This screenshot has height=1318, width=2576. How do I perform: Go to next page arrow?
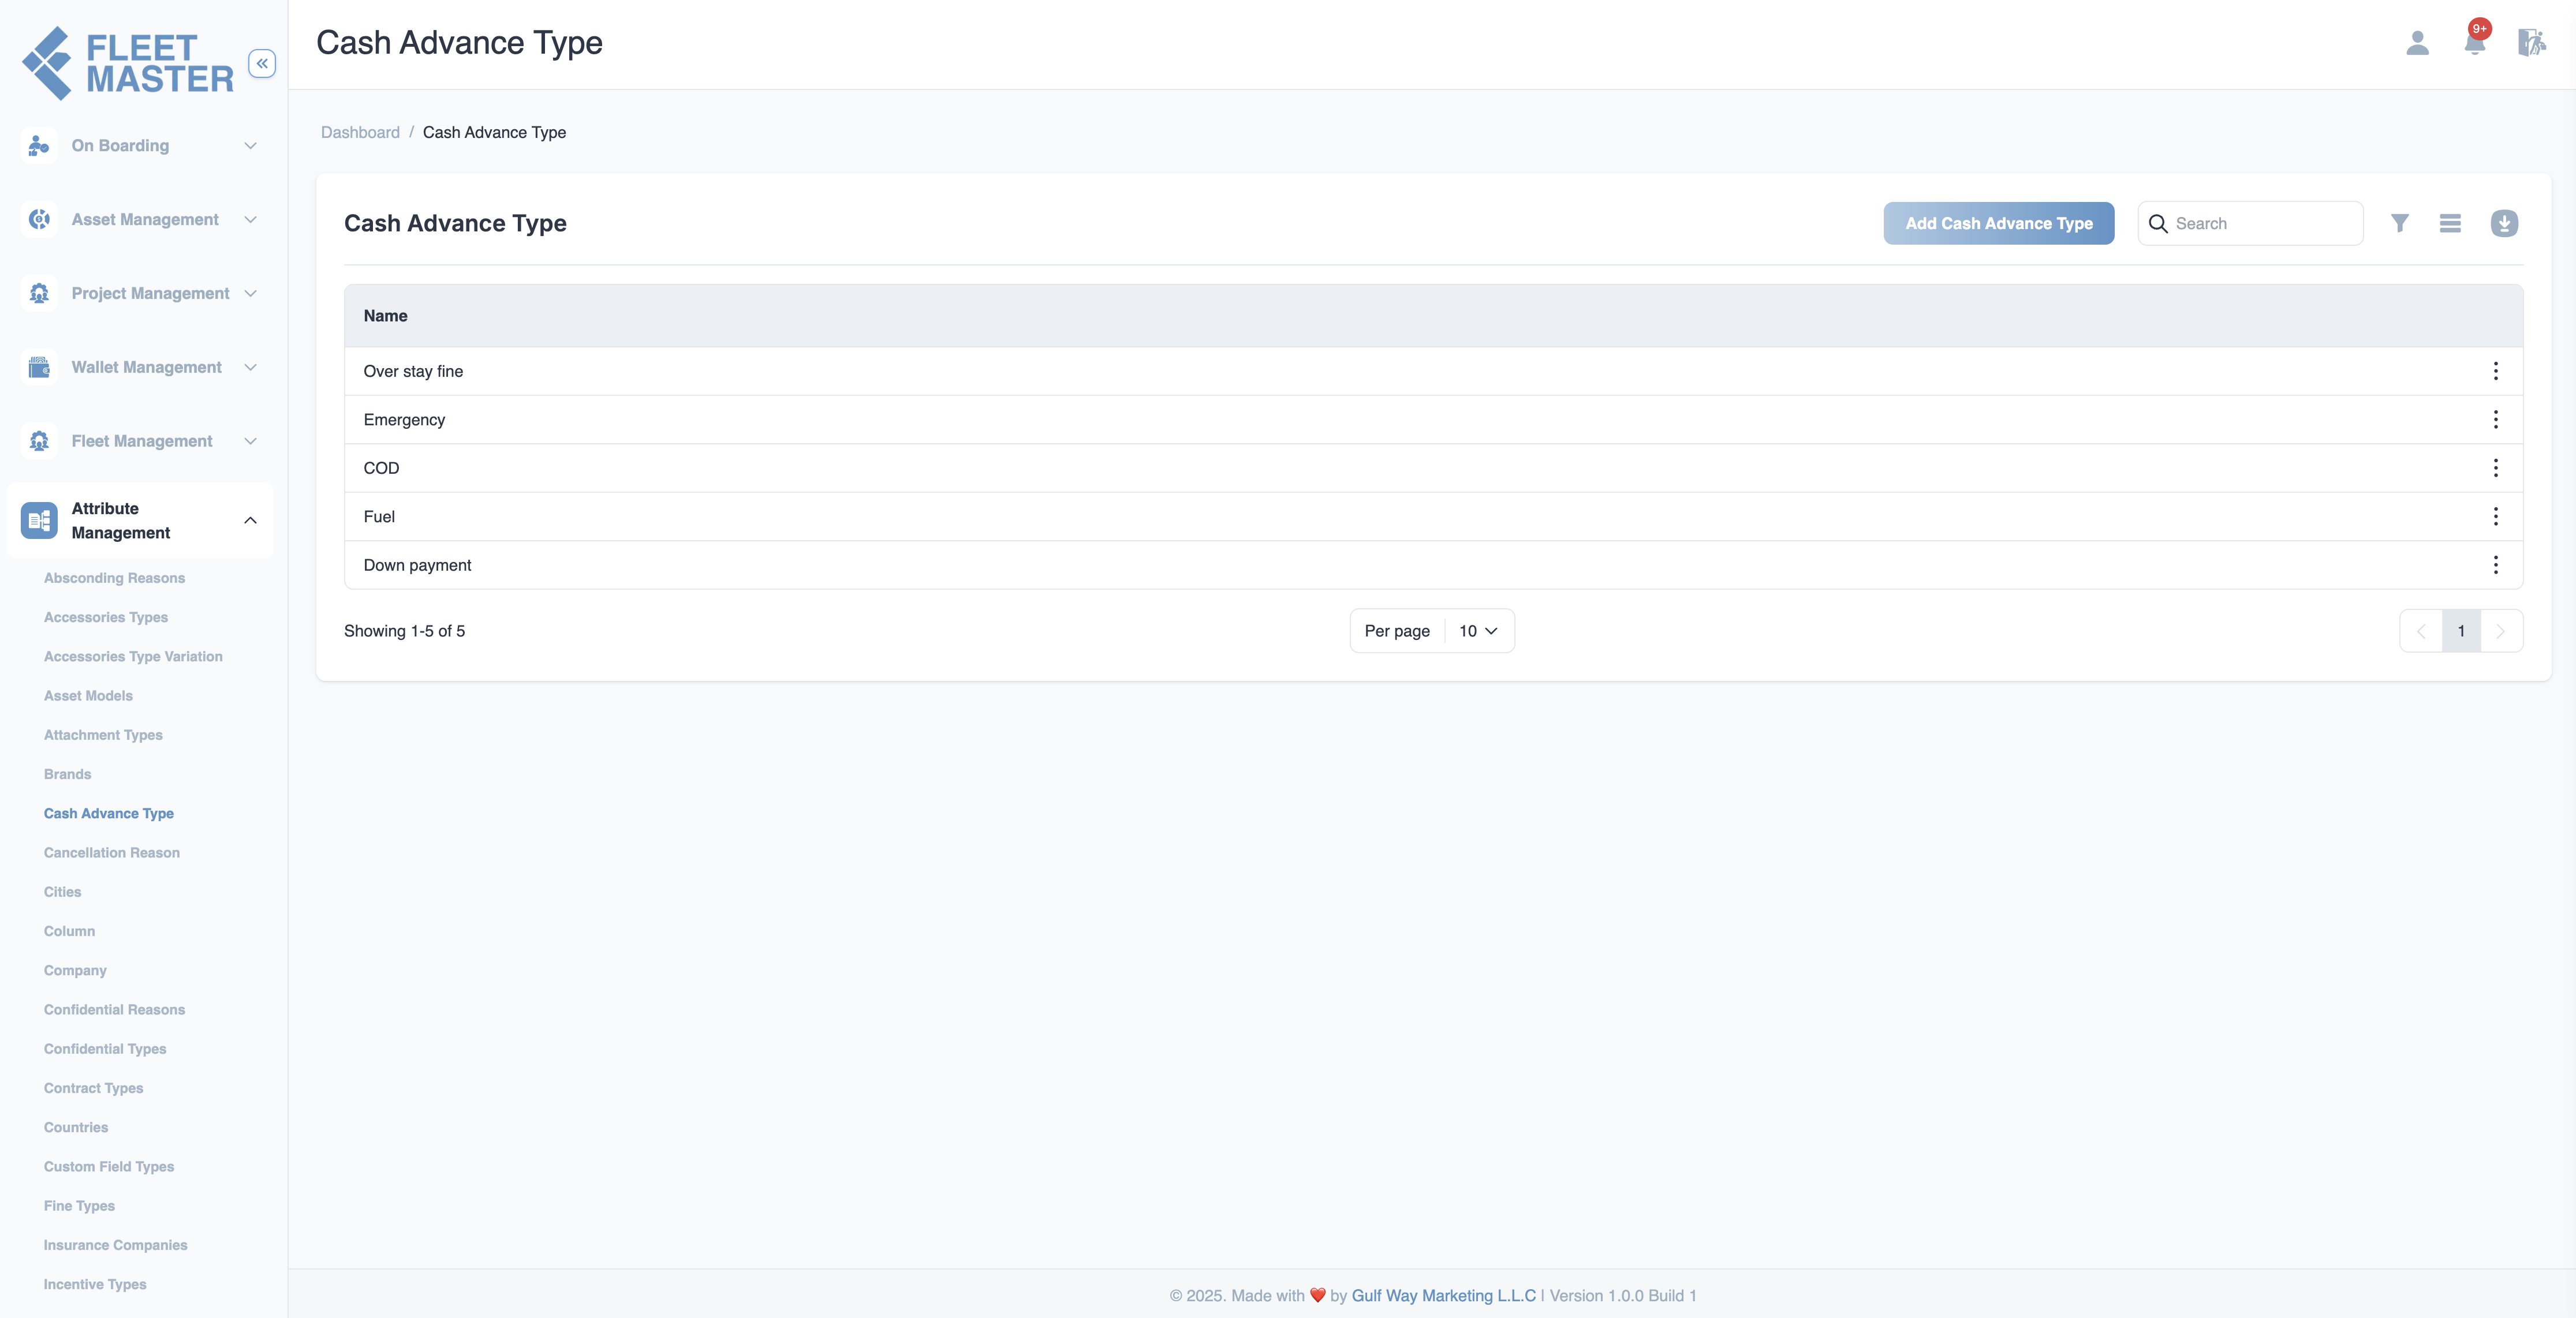[2501, 631]
